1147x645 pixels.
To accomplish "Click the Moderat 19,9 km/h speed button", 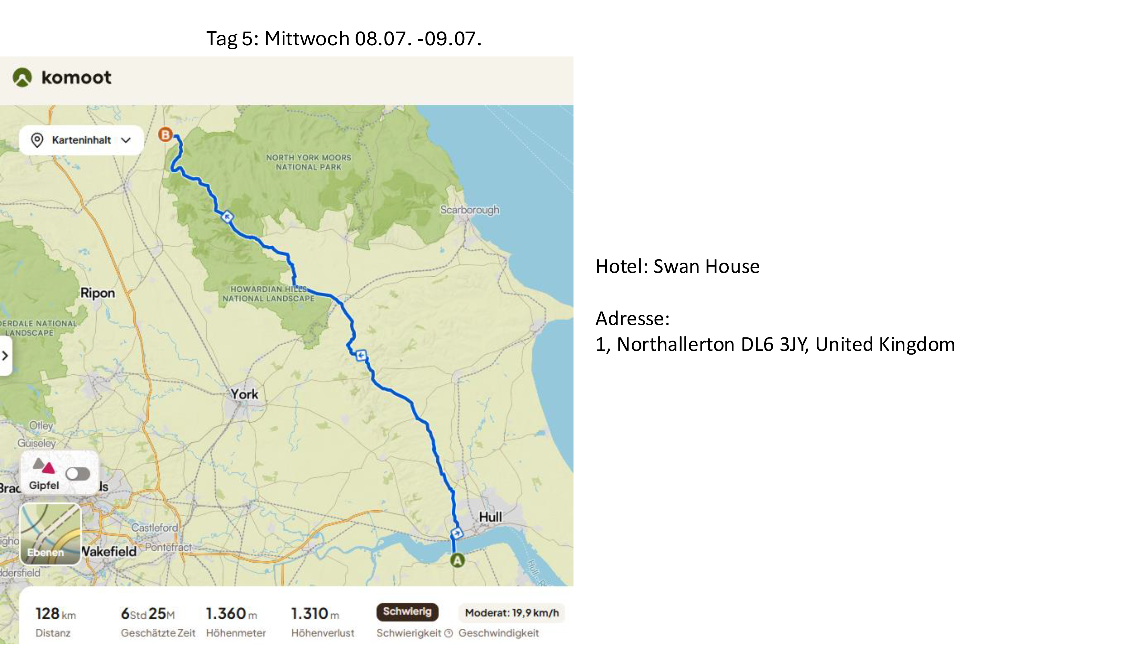I will (x=512, y=613).
